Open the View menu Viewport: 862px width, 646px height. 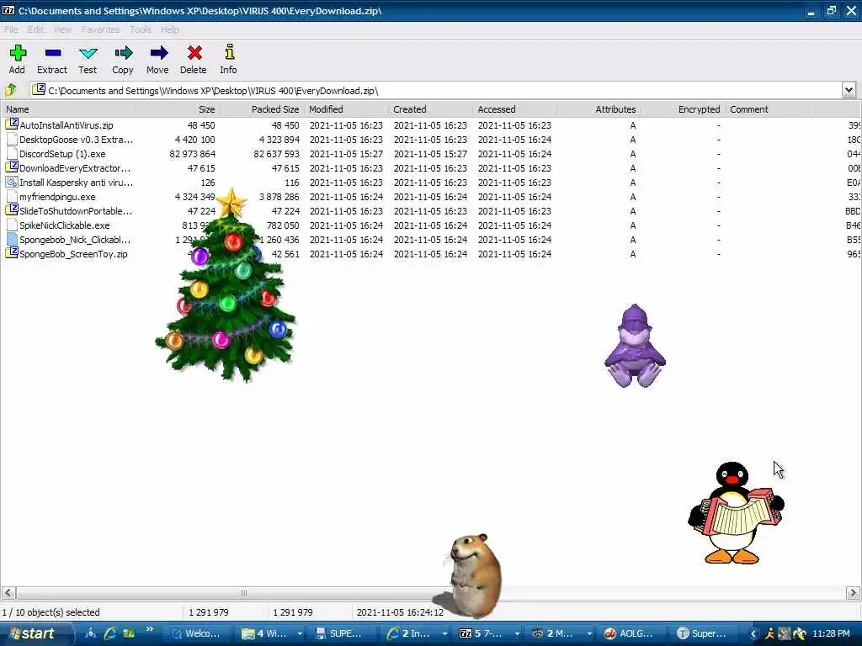pos(62,29)
